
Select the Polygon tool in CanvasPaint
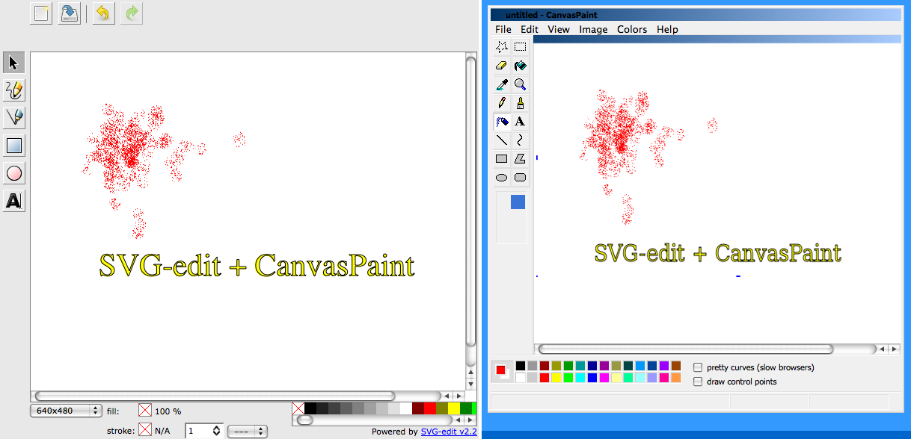(x=520, y=158)
